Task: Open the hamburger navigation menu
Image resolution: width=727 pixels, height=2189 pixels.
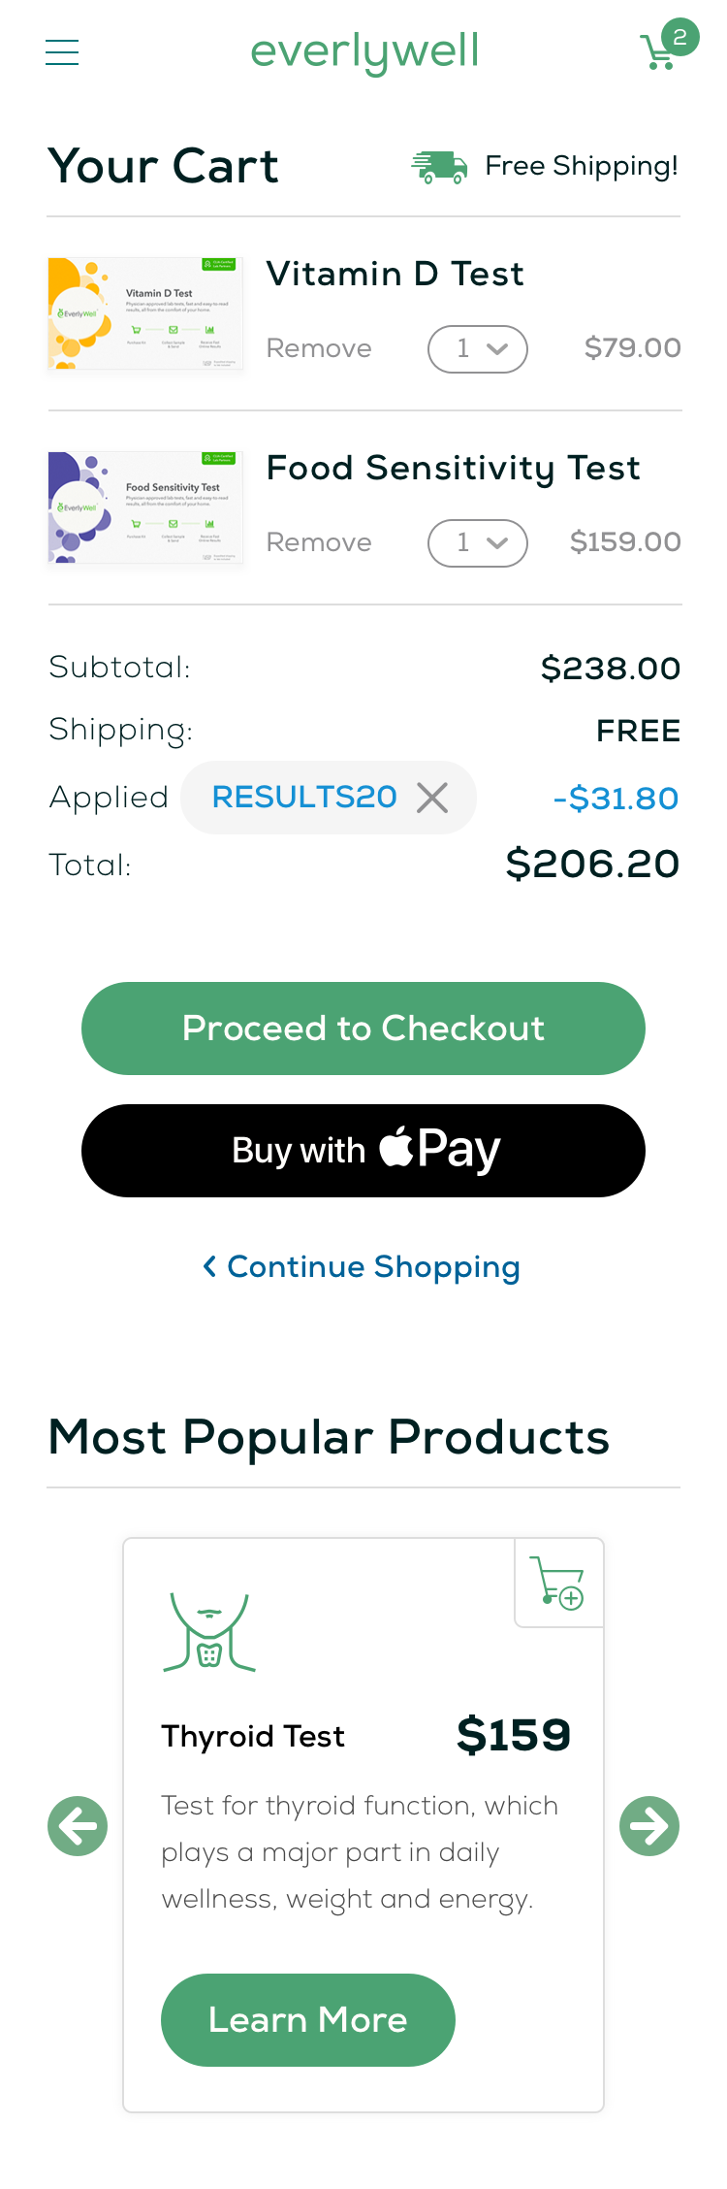Action: [x=62, y=51]
